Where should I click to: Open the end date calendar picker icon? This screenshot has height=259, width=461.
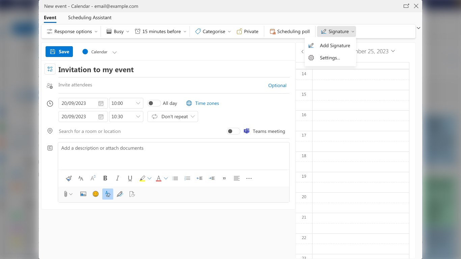tap(101, 117)
